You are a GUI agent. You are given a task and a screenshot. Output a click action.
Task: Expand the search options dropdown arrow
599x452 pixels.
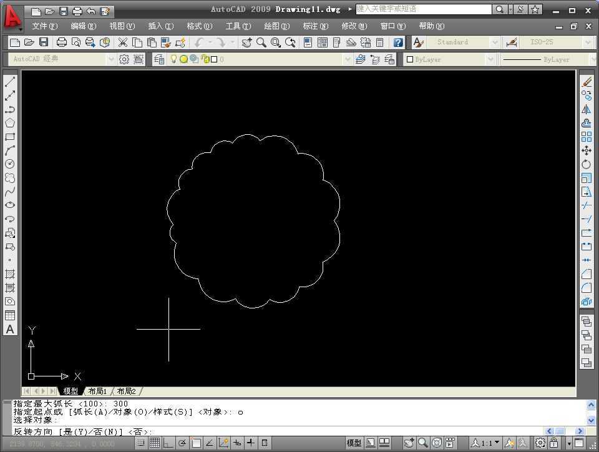510,9
